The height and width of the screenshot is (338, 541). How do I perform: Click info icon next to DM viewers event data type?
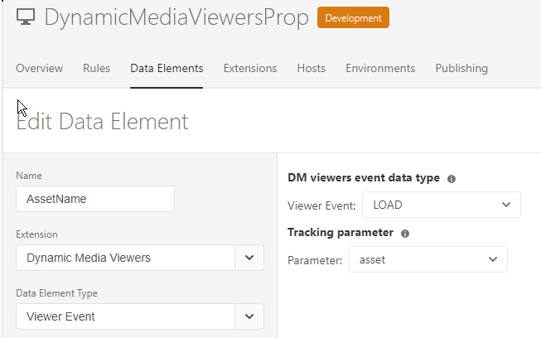[452, 179]
